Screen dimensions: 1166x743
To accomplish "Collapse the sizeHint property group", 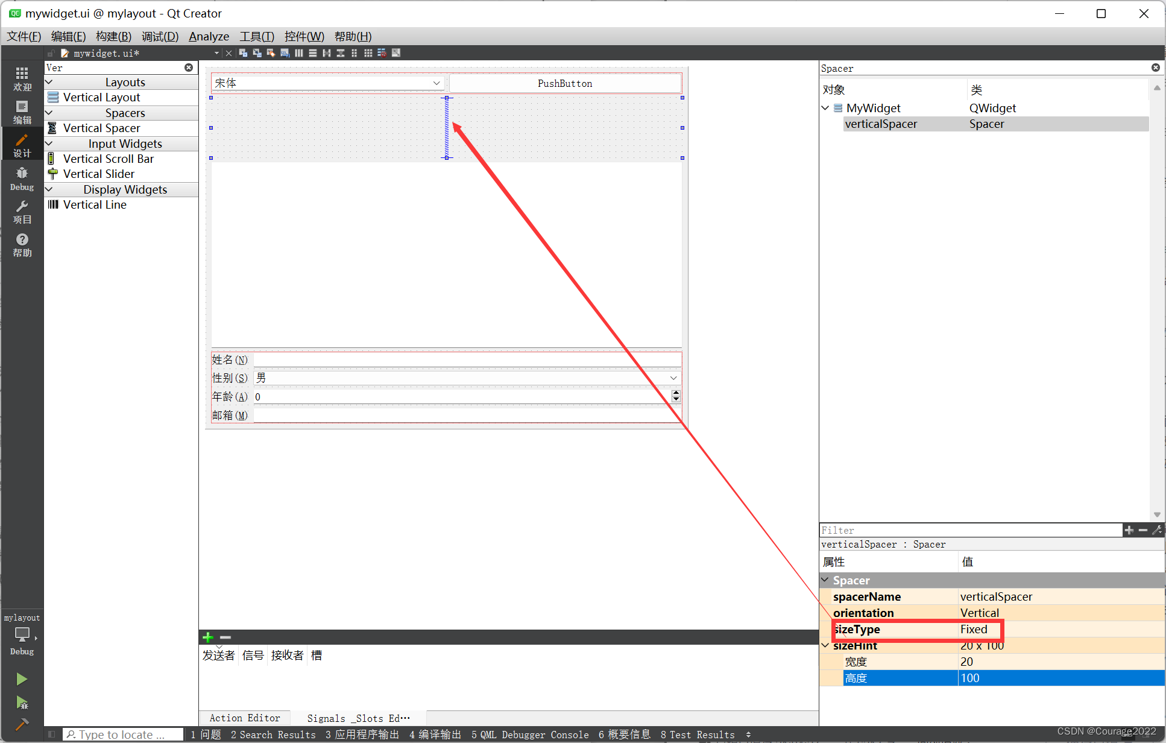I will click(x=825, y=645).
